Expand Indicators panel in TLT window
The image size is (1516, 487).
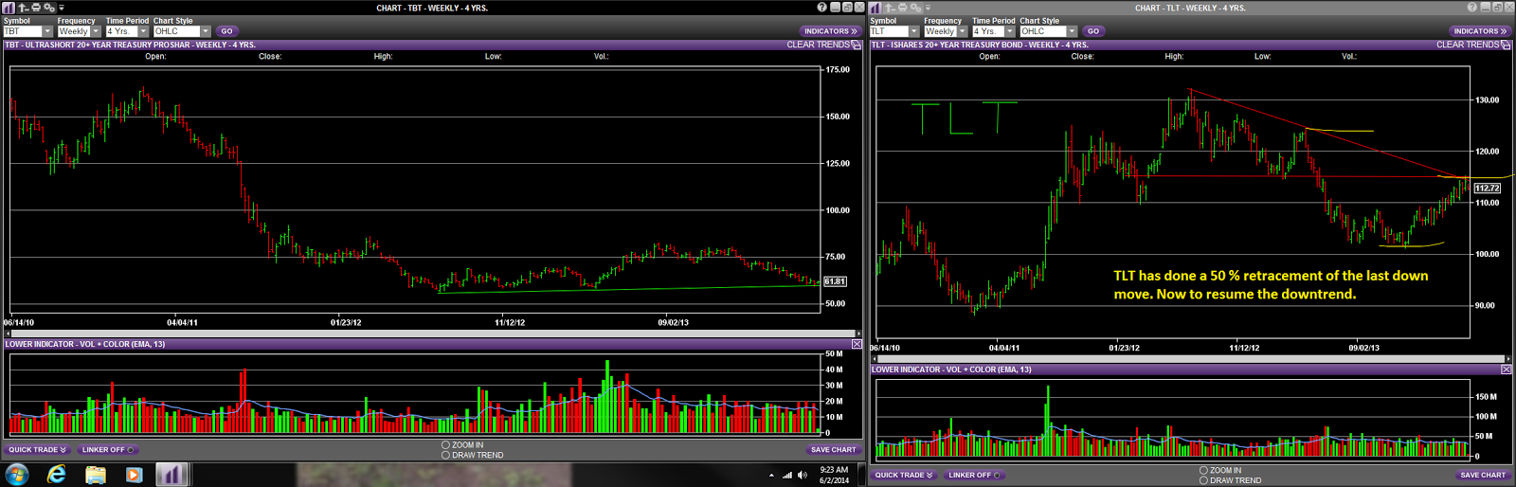(x=1480, y=31)
